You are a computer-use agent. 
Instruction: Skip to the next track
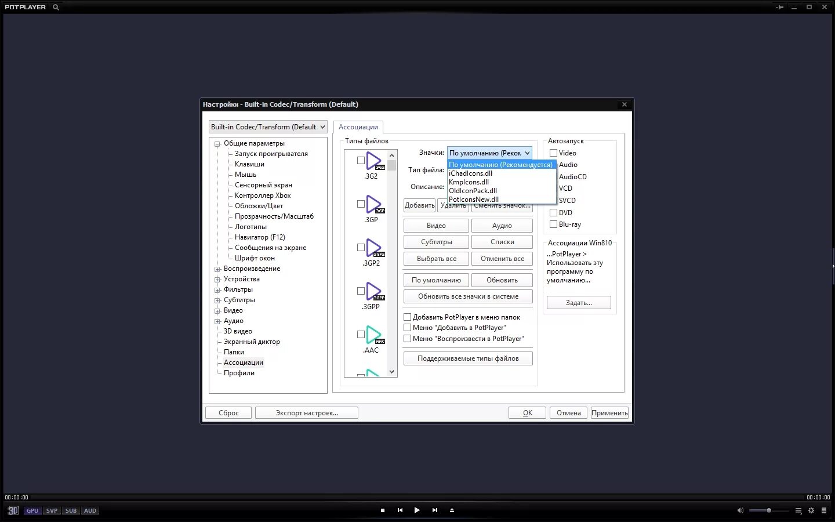pyautogui.click(x=434, y=510)
